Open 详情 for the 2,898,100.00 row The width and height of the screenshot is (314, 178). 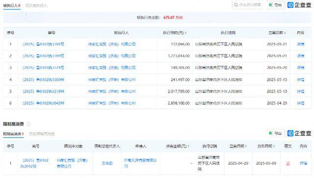[300, 103]
